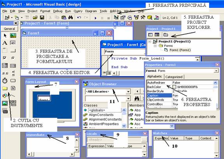Start the program with Run button
Image resolution: width=224 pixels, height=159 pixels.
(96, 18)
